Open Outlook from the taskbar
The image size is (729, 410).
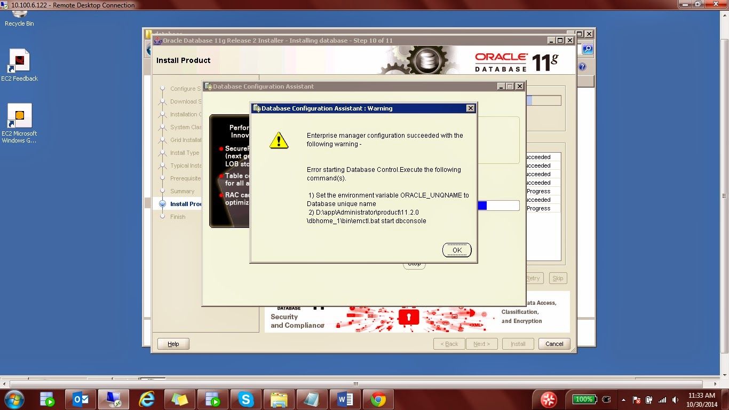pyautogui.click(x=81, y=399)
